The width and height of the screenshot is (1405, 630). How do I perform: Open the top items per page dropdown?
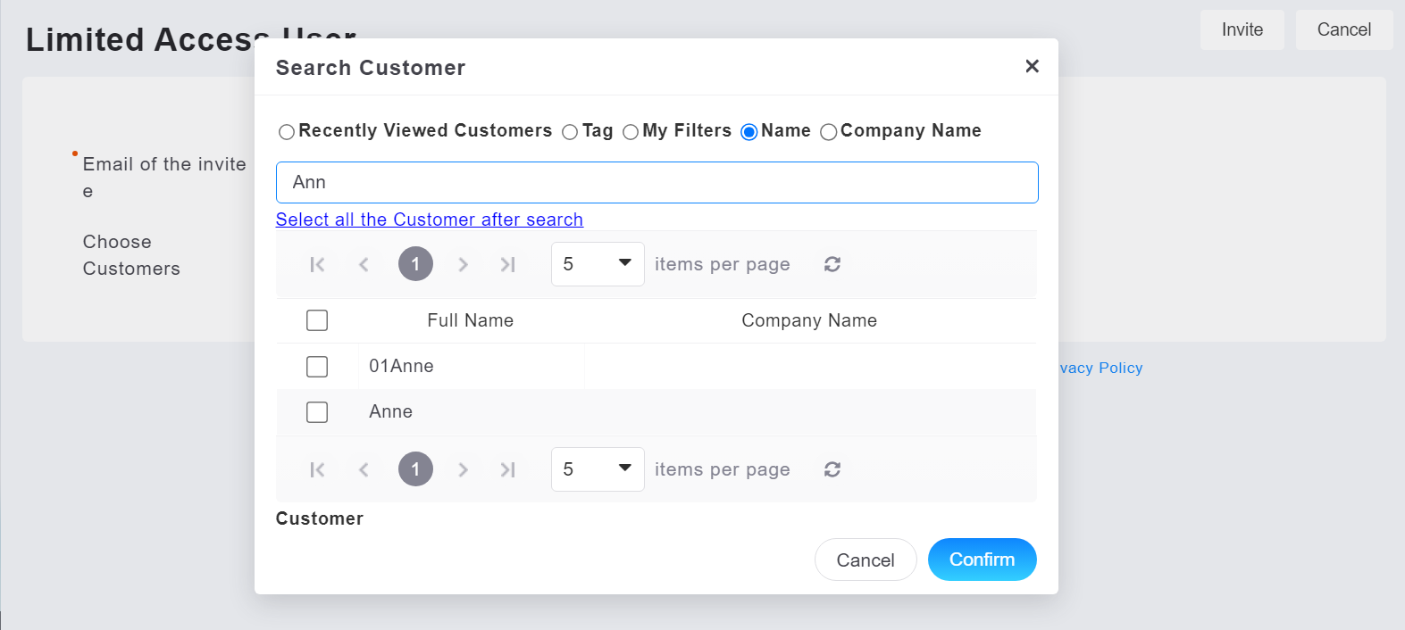[598, 264]
